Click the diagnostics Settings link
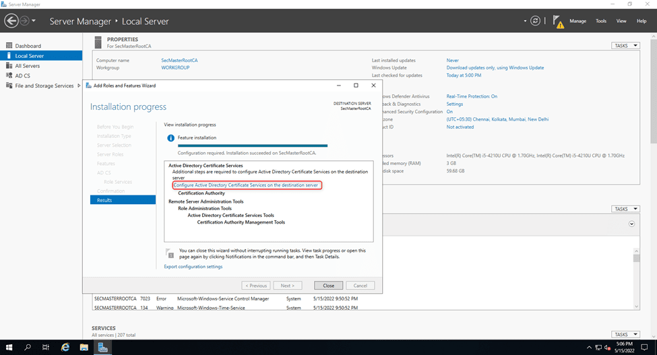Image resolution: width=657 pixels, height=355 pixels. point(455,104)
